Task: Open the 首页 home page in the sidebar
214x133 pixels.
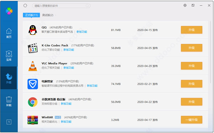Action: [x=9, y=33]
